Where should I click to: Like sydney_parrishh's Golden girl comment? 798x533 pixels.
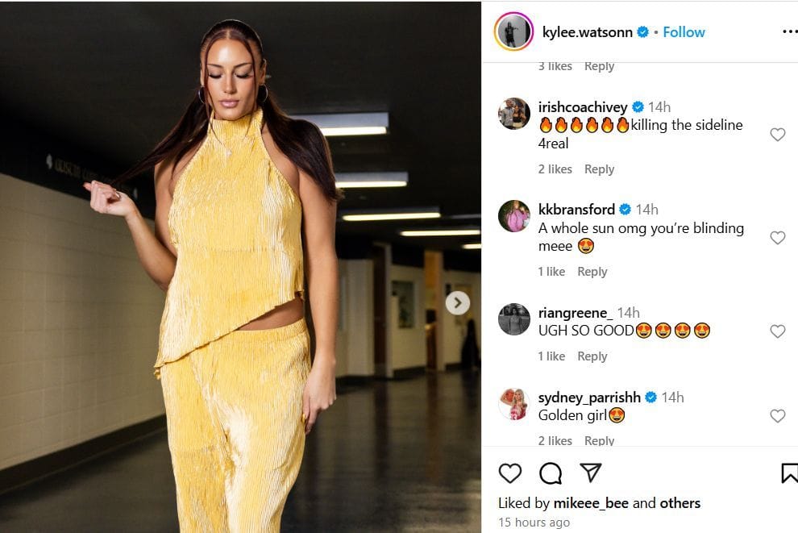[777, 416]
